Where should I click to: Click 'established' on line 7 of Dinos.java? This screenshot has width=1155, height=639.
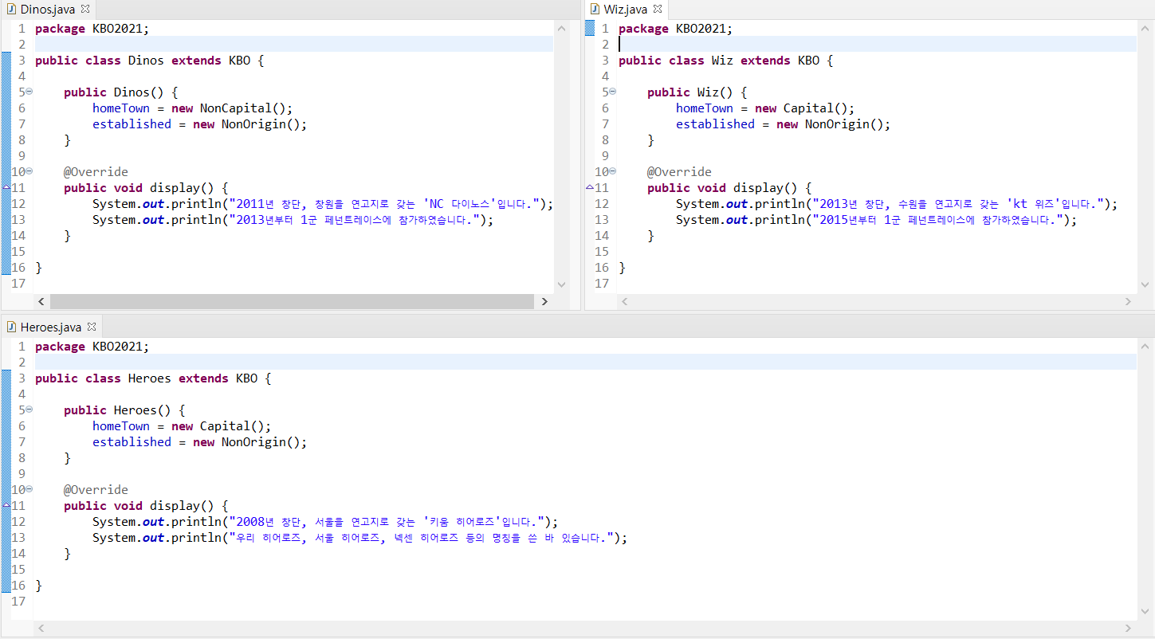pyautogui.click(x=132, y=123)
